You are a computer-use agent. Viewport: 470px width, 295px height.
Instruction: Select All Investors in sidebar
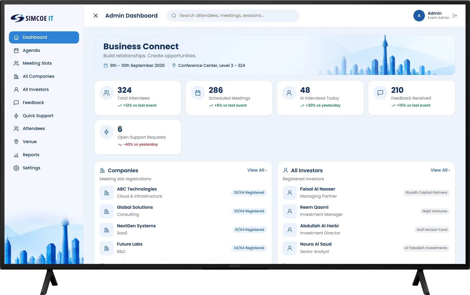click(44, 89)
